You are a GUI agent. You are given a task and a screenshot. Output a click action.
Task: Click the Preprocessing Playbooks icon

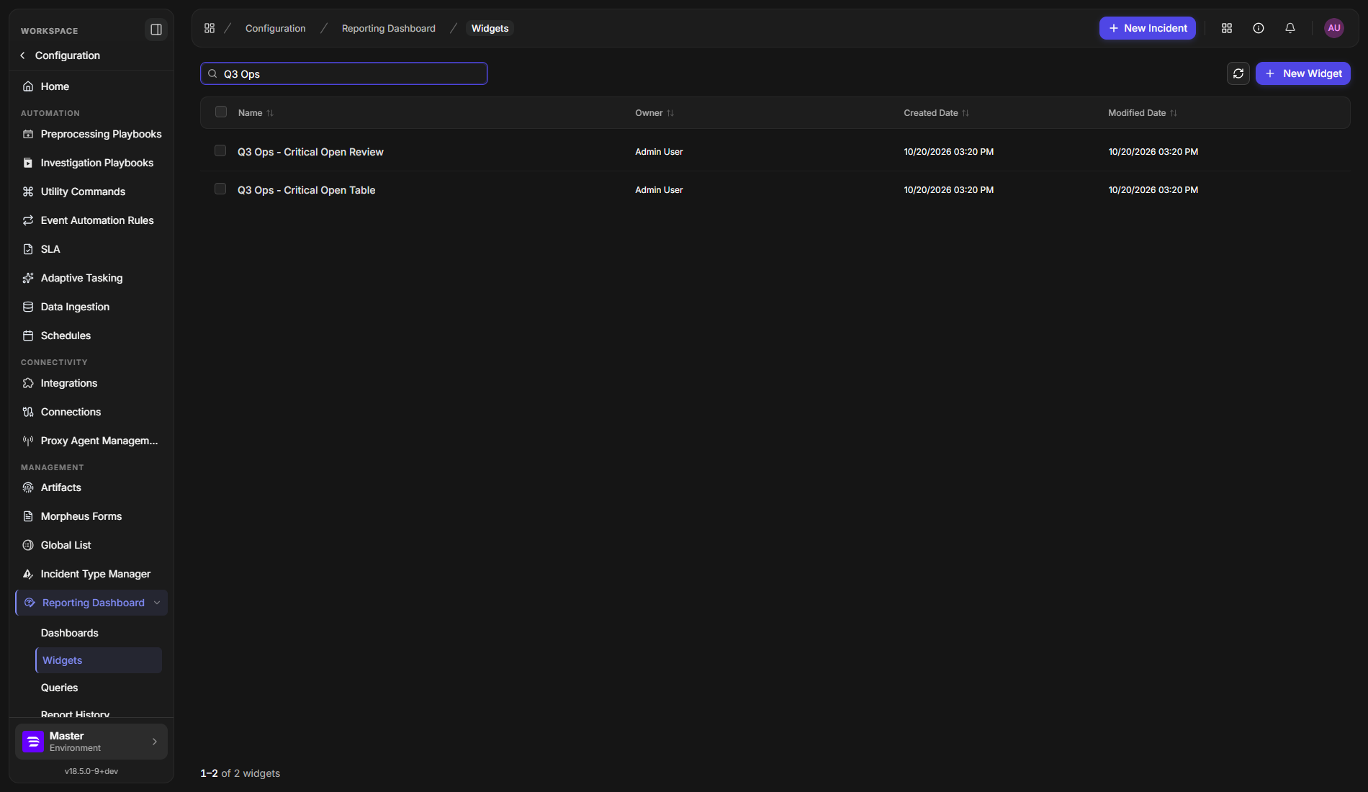pyautogui.click(x=28, y=134)
